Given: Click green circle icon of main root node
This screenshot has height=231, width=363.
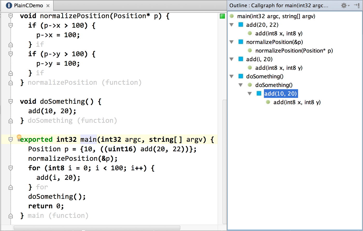Looking at the screenshot, I should 232,16.
